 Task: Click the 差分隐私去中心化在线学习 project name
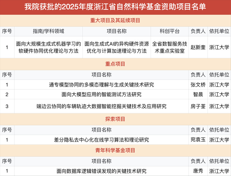pos(101,140)
